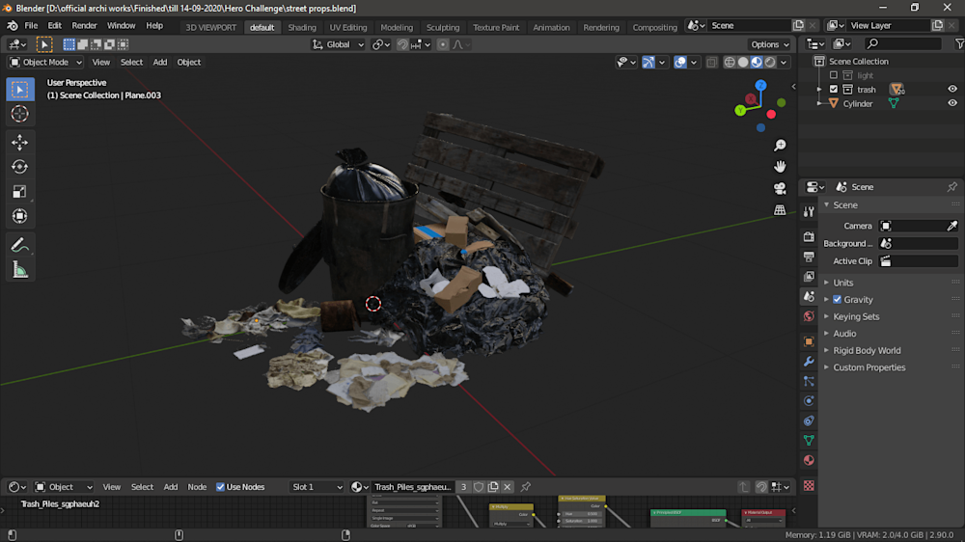
Task: Click the Camera field in Scene properties
Action: click(911, 226)
